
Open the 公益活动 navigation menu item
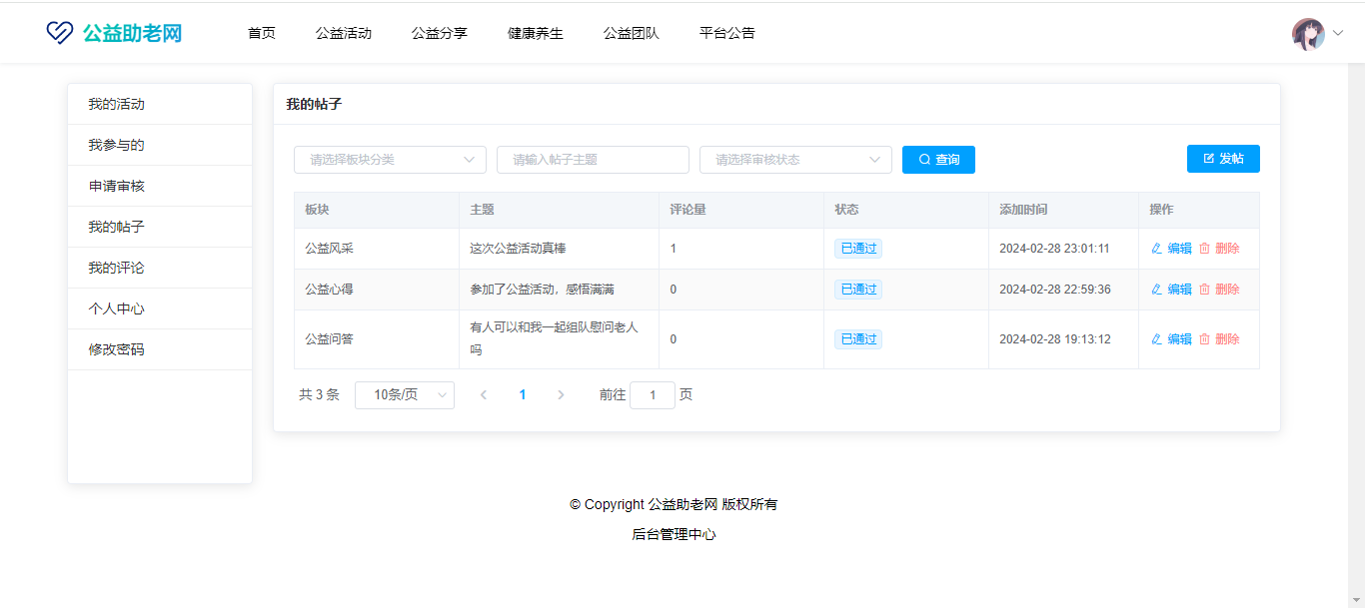344,33
